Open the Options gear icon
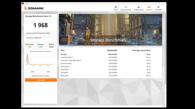 158,7
